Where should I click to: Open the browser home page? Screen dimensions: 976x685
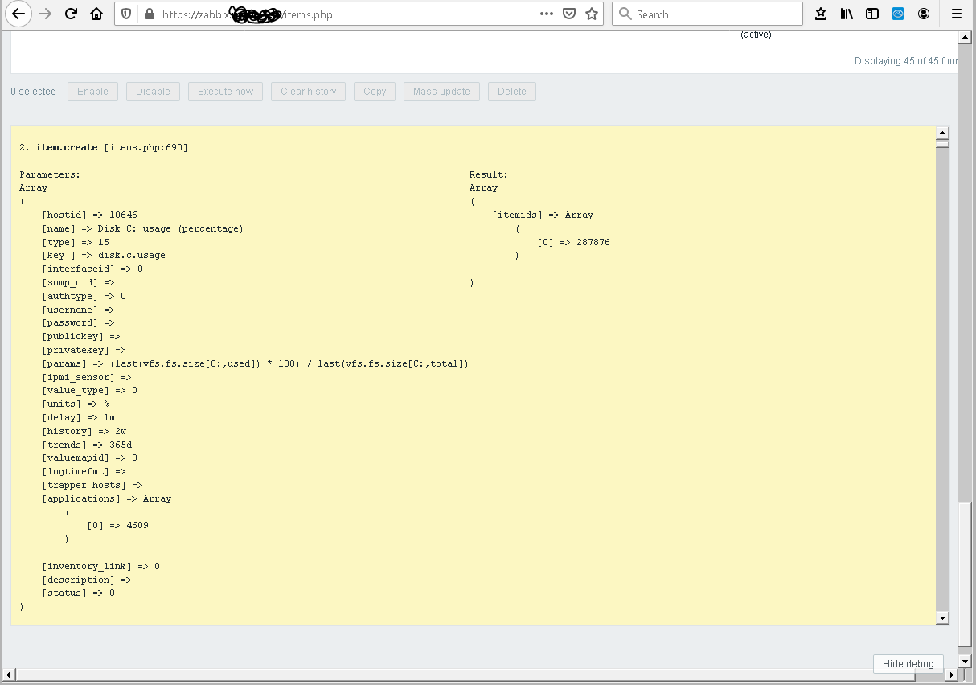click(x=96, y=14)
